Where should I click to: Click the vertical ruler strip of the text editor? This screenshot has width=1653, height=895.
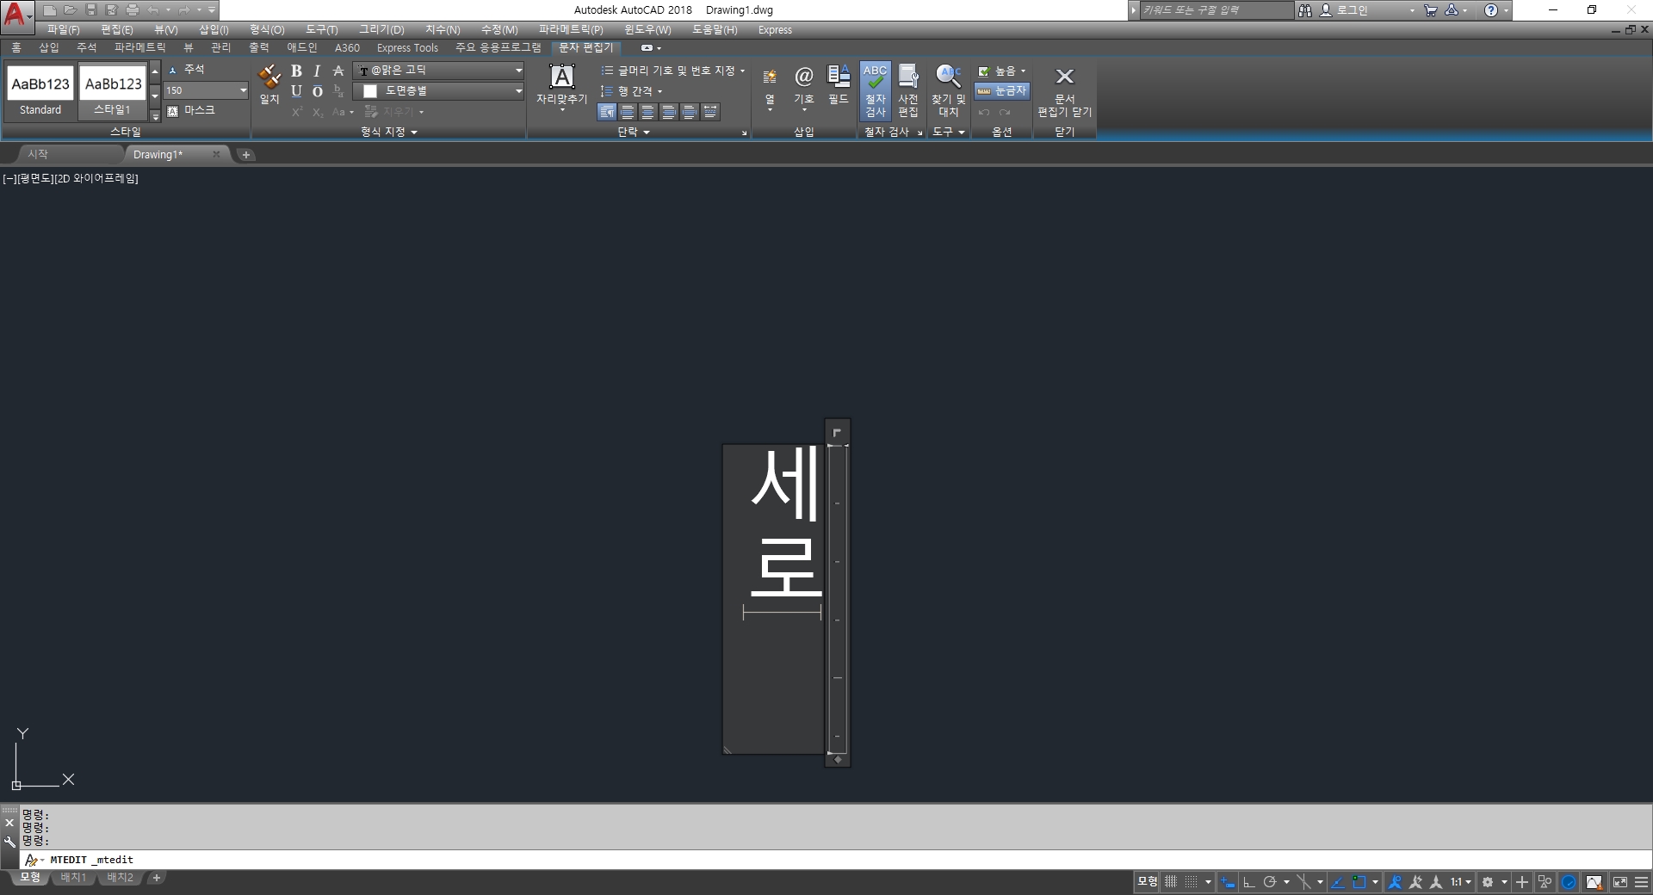click(837, 598)
